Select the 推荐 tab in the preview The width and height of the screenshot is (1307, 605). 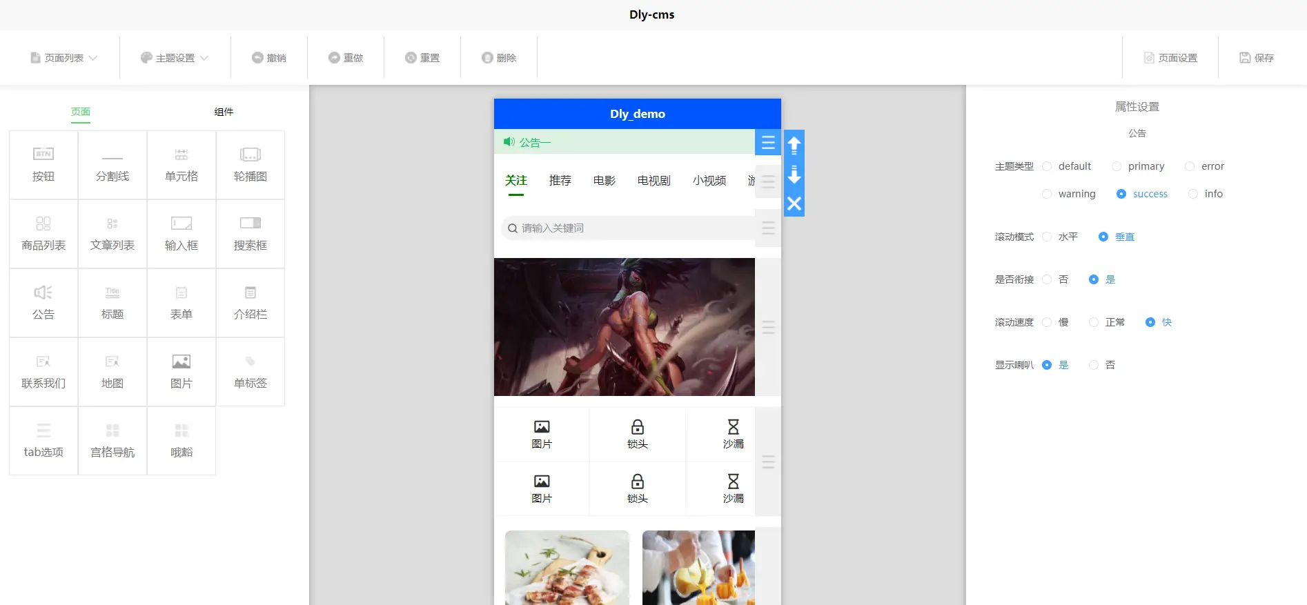[x=560, y=181]
